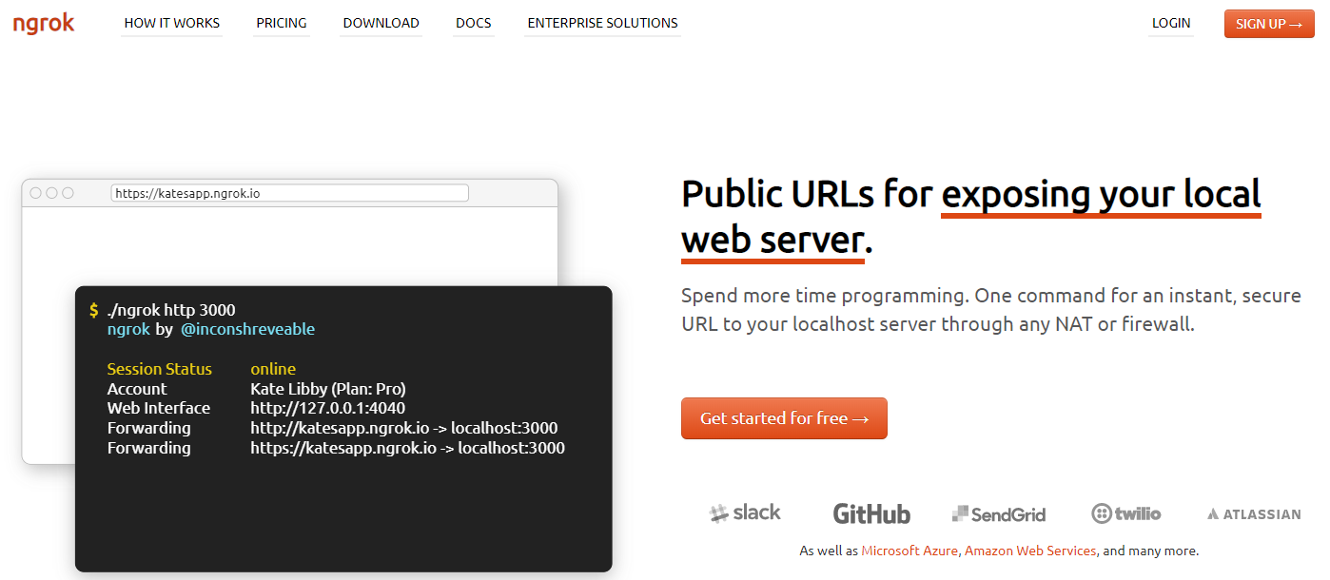
Task: Click the "http://katesapp.ngrok.io -> localhost:3000" forwarding line
Action: click(404, 428)
